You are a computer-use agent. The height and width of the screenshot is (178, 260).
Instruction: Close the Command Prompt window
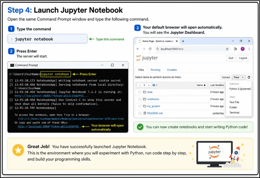tap(123, 65)
